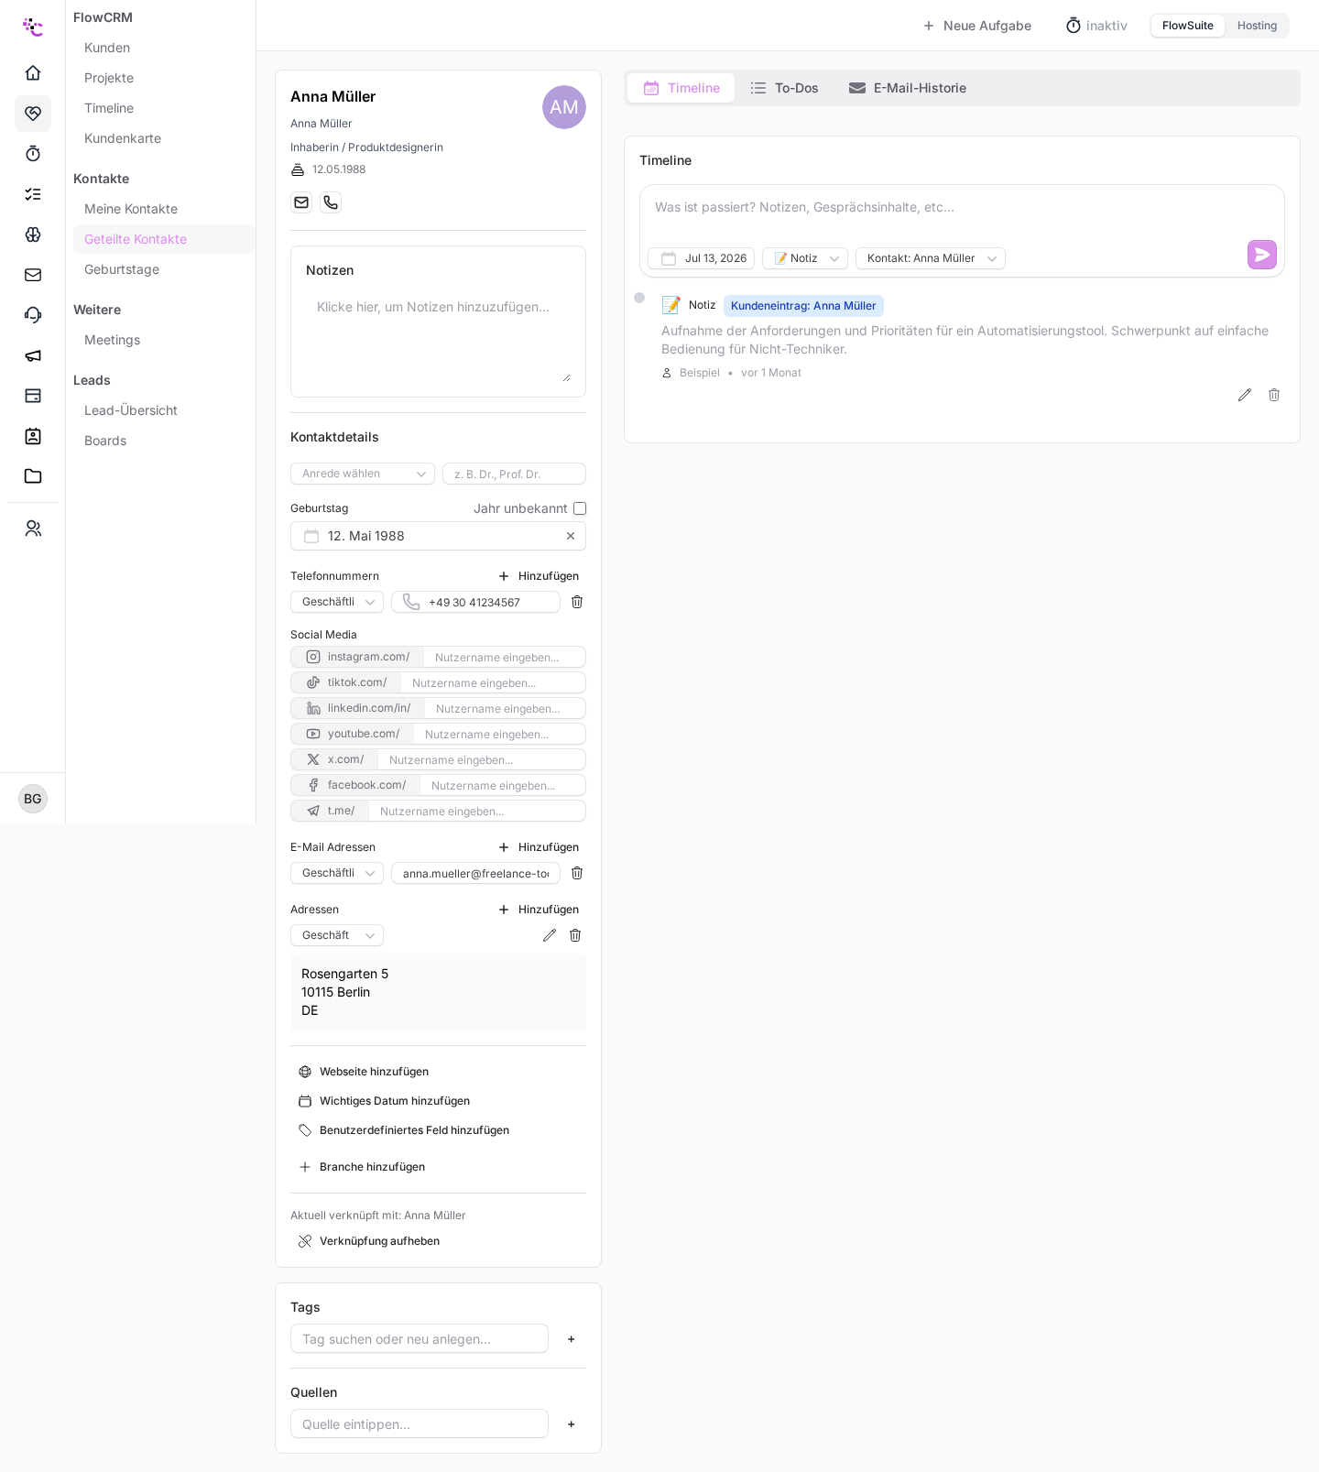
Task: Click Neue Aufgabe button
Action: pos(977,26)
